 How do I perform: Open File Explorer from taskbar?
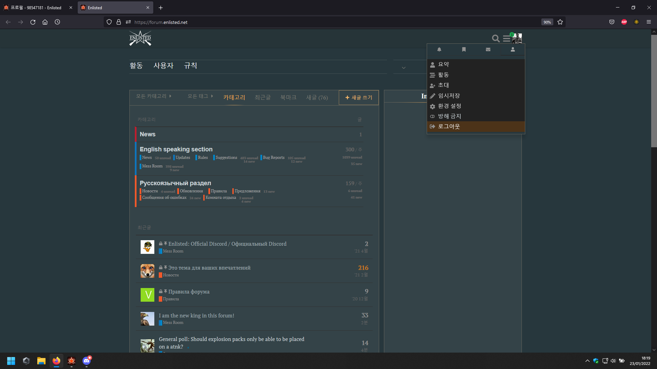(x=41, y=361)
